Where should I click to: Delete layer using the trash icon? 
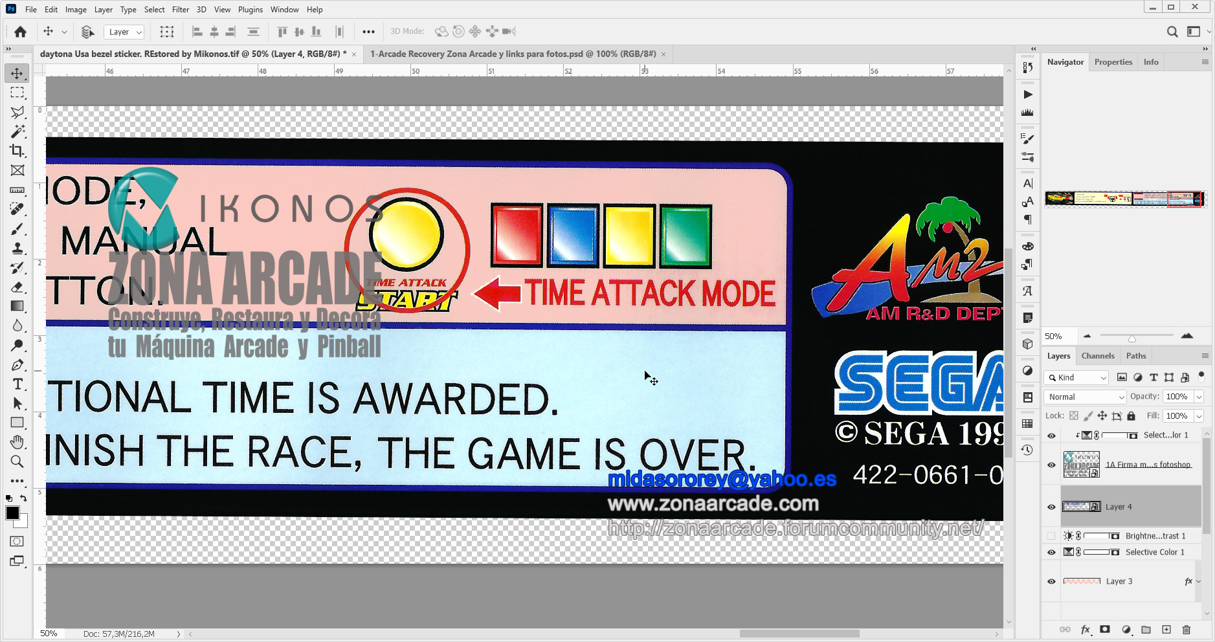[1186, 630]
